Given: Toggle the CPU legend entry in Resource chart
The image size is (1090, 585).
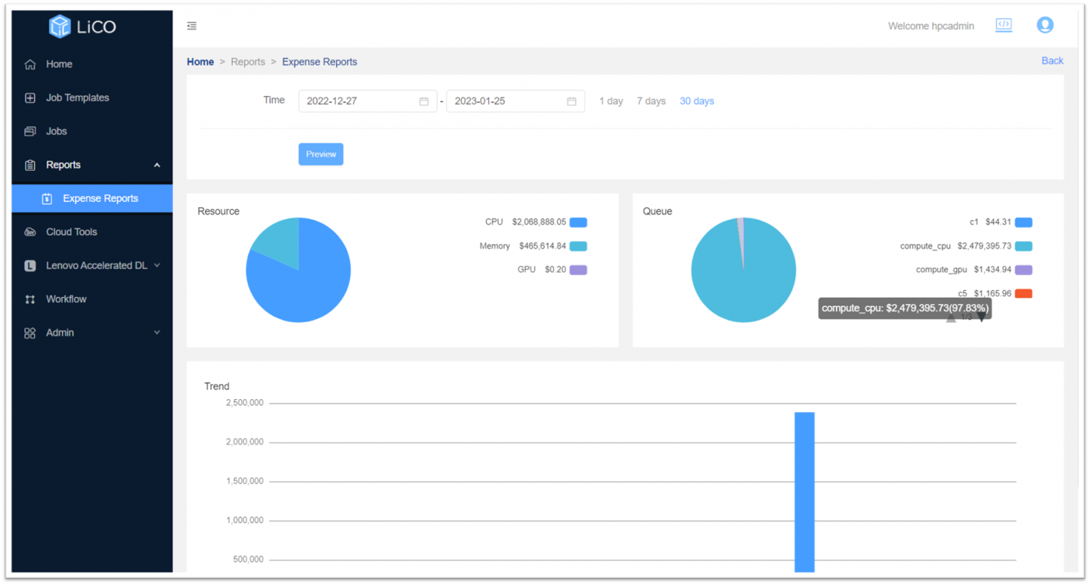Looking at the screenshot, I should pos(578,223).
